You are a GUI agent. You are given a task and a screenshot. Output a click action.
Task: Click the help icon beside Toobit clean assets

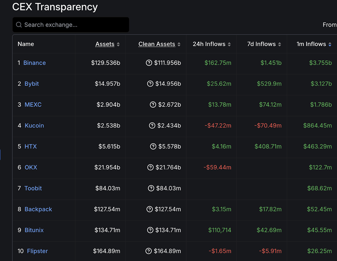pyautogui.click(x=151, y=188)
